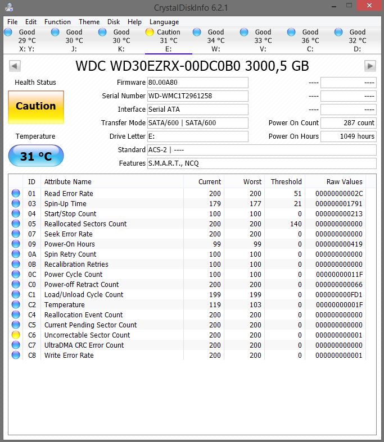
Task: Select the Power-off Retract Count row name
Action: 82,284
